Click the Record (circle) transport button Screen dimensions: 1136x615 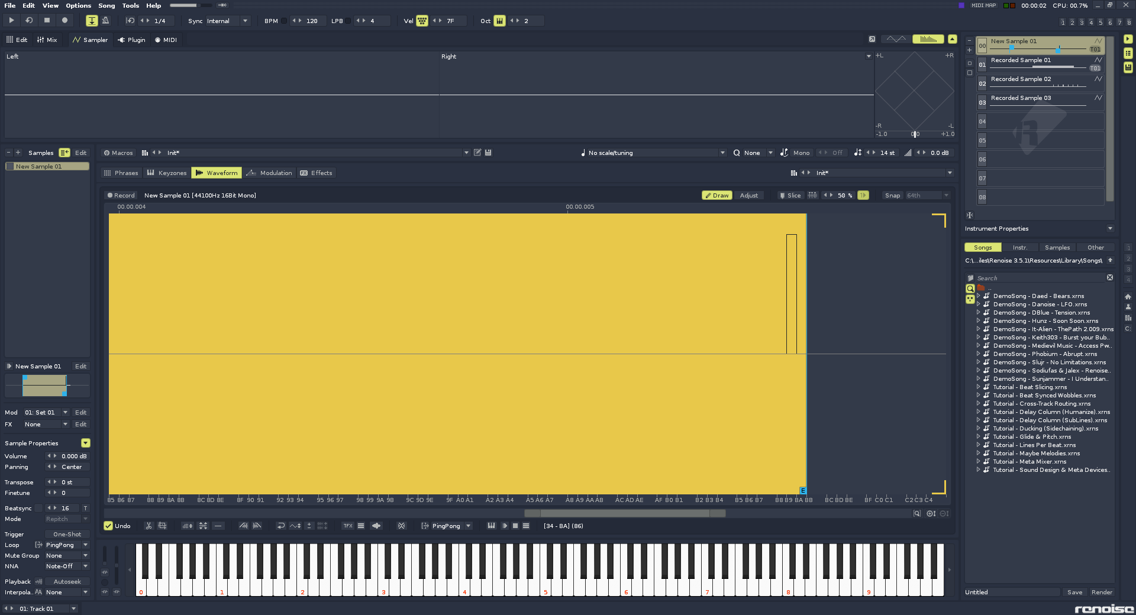tap(64, 21)
